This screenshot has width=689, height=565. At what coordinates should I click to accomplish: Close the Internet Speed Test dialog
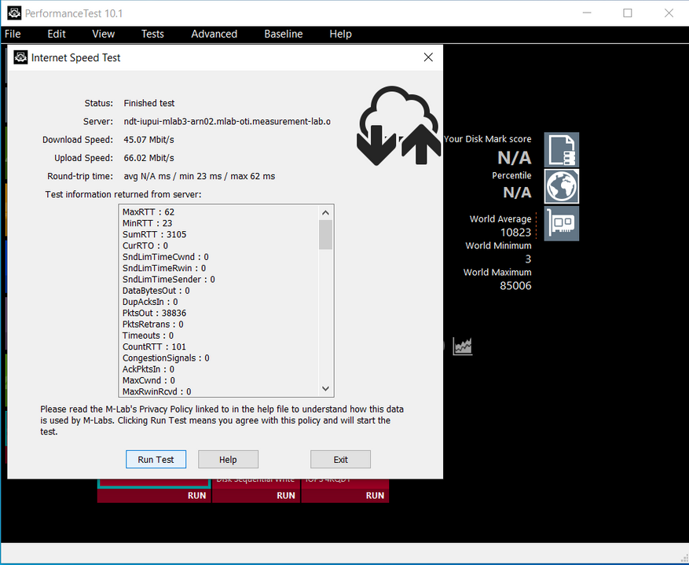pos(428,57)
